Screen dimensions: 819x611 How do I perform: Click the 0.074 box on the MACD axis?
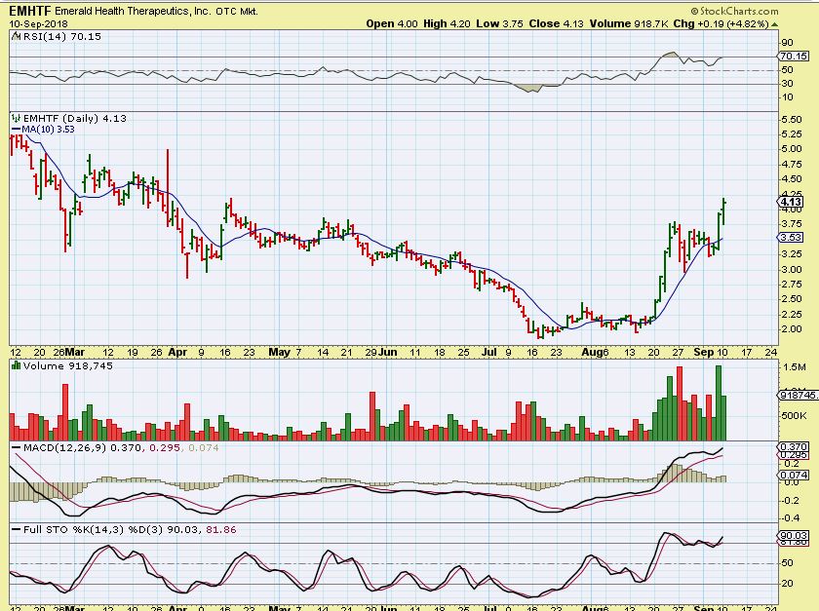[x=793, y=476]
